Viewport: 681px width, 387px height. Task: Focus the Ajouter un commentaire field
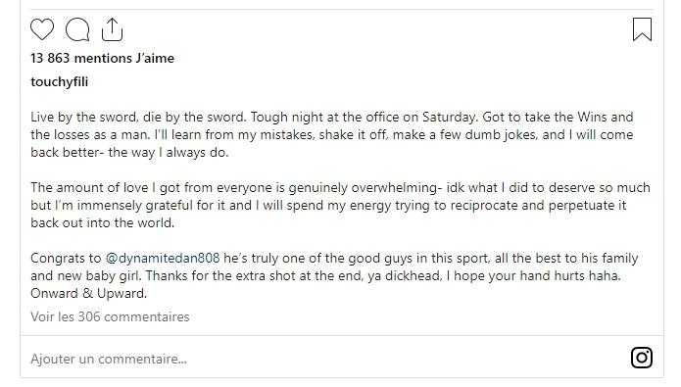[325, 359]
